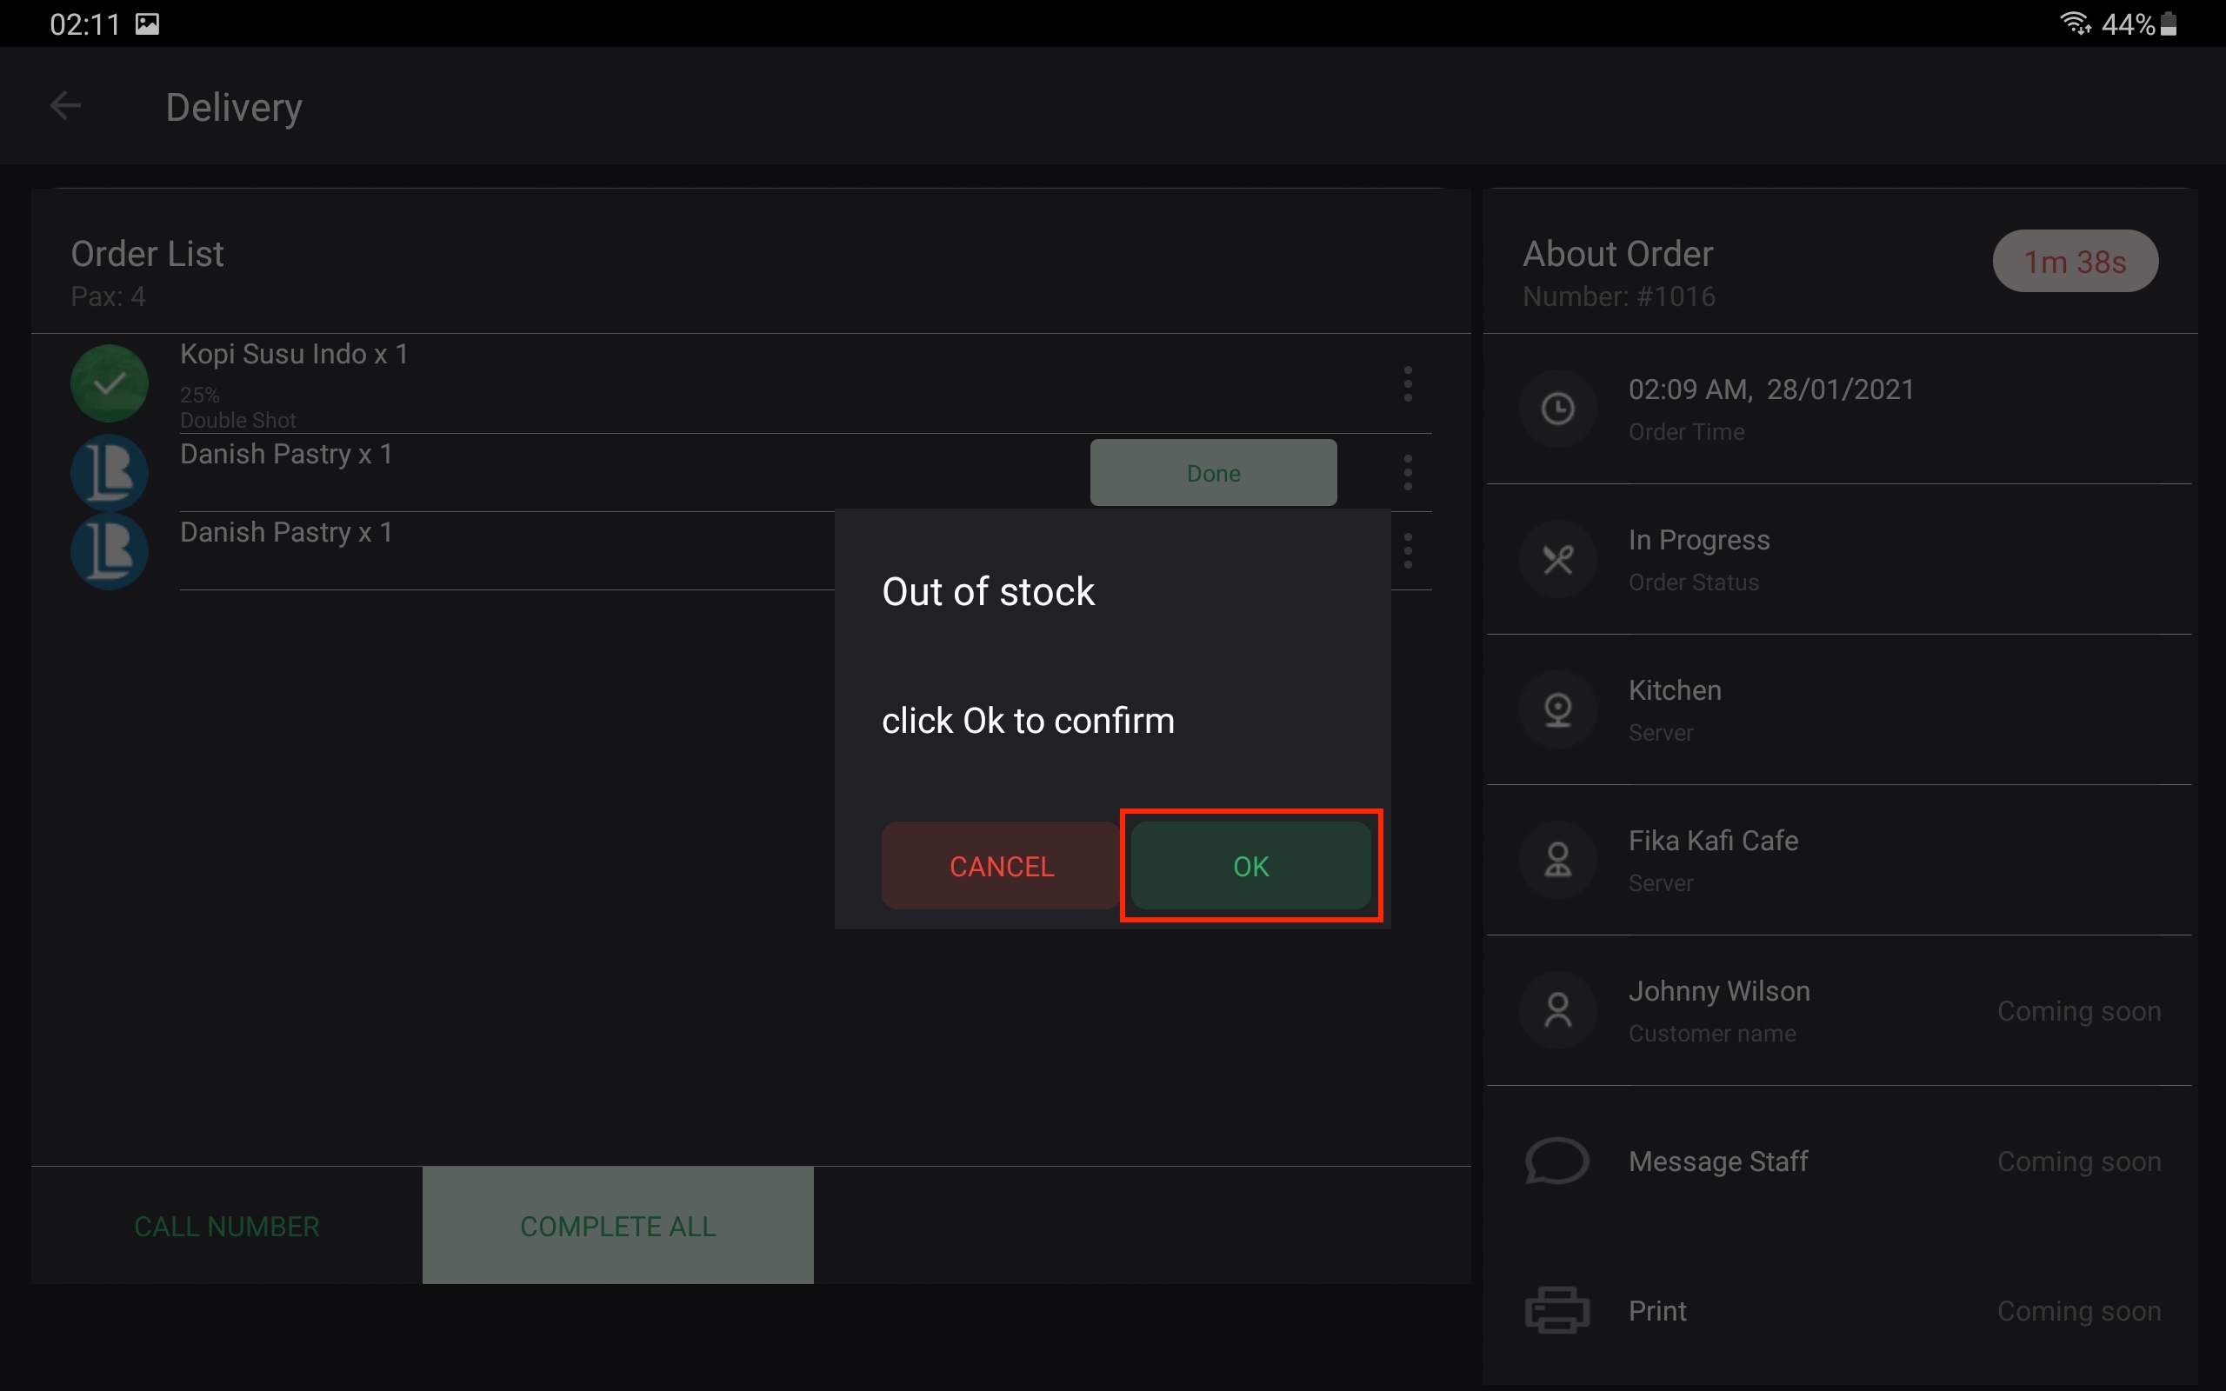Tap the back arrow beside Delivery

[65, 107]
